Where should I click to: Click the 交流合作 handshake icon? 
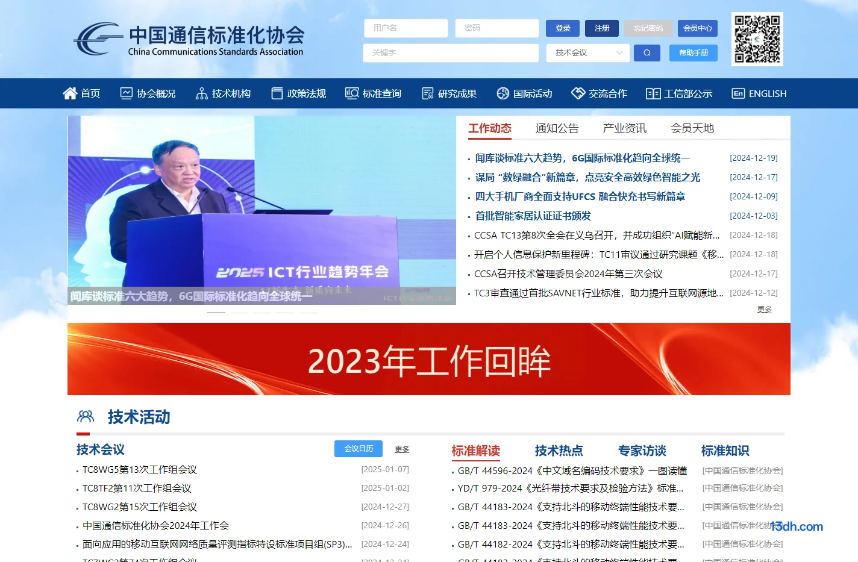pyautogui.click(x=578, y=93)
